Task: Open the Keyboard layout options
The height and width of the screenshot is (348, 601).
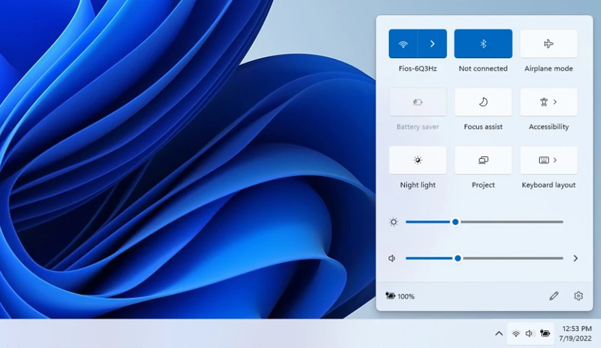Action: point(548,160)
